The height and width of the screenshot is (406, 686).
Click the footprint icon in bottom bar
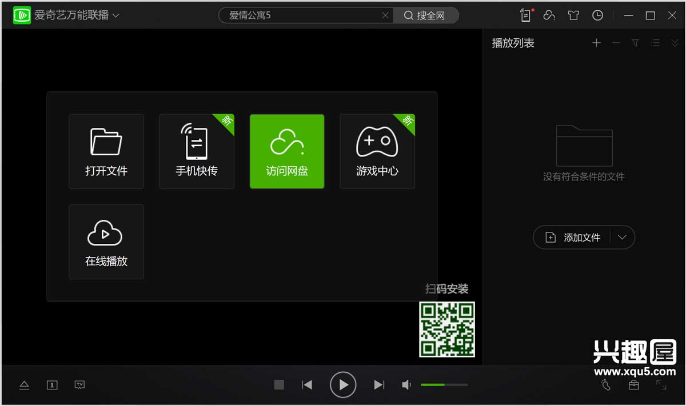(606, 385)
